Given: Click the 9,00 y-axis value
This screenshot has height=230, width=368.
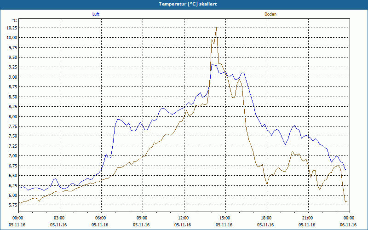Looking at the screenshot, I should pos(13,77).
